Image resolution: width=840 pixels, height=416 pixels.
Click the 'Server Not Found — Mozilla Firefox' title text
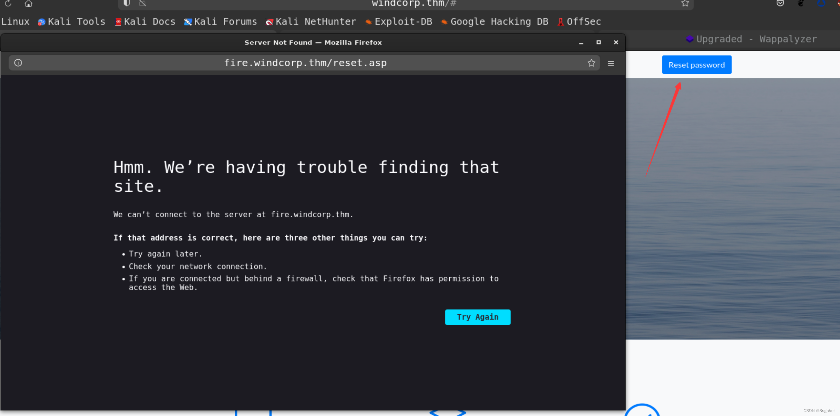point(313,42)
